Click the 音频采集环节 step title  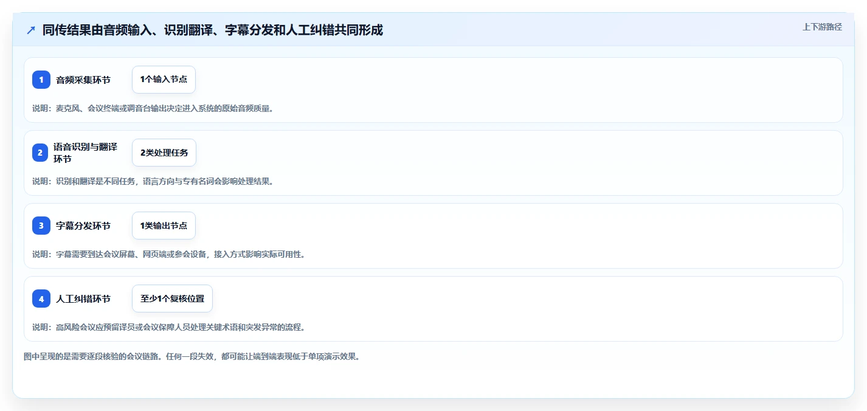click(83, 80)
